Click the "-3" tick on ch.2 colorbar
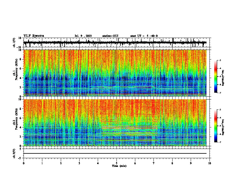236x183 pixels. (220, 110)
